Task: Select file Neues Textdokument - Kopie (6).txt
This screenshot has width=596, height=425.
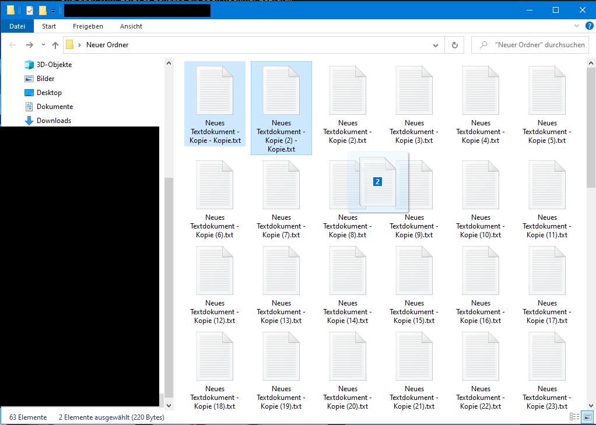Action: click(x=215, y=199)
